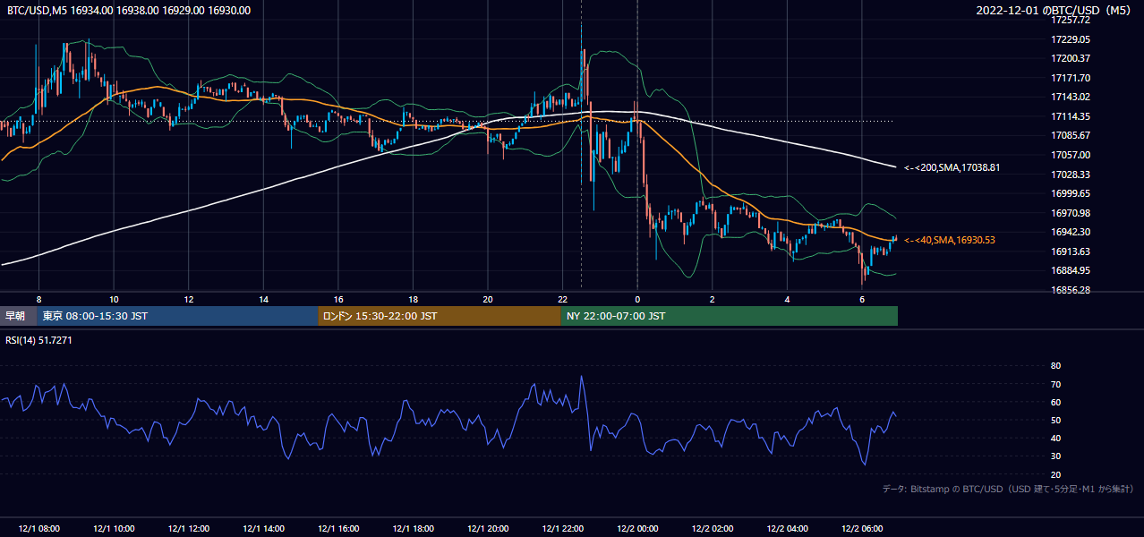Click time axis label 12/1 08:00
This screenshot has height=537, width=1144.
tap(39, 529)
